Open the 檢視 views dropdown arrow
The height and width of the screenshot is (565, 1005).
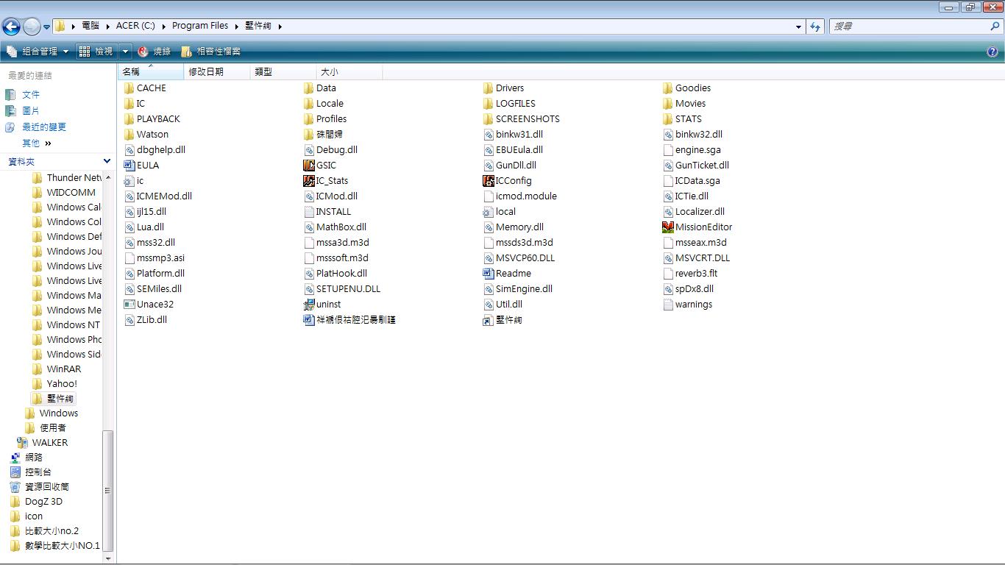coord(125,51)
